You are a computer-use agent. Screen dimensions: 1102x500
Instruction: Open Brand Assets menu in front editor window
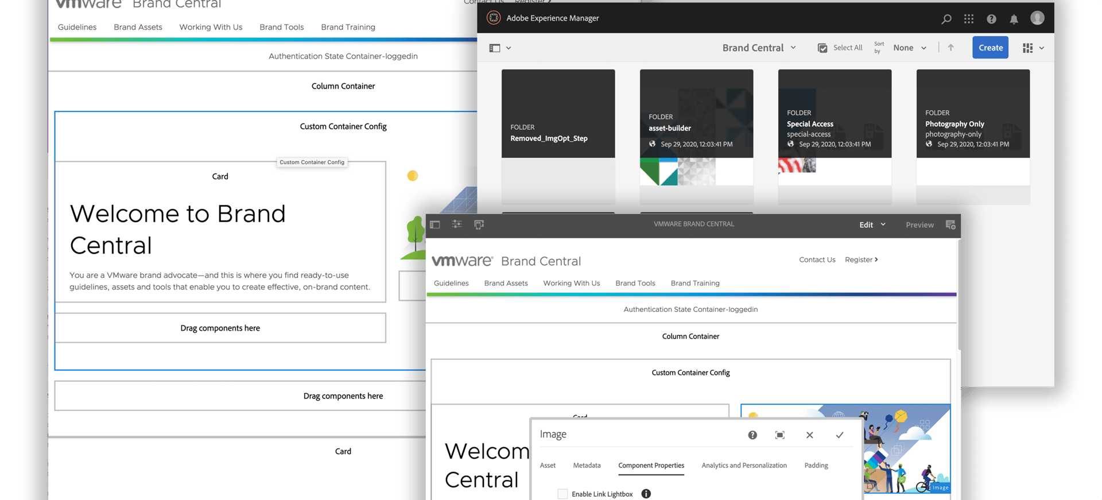tap(506, 283)
